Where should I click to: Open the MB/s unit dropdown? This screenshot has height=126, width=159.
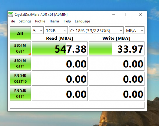coord(135,30)
